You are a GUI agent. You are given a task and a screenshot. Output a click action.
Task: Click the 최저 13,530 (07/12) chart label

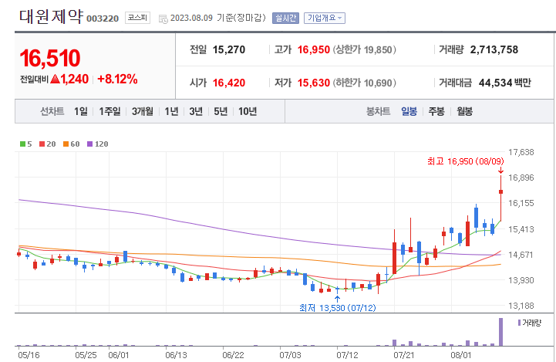338,308
